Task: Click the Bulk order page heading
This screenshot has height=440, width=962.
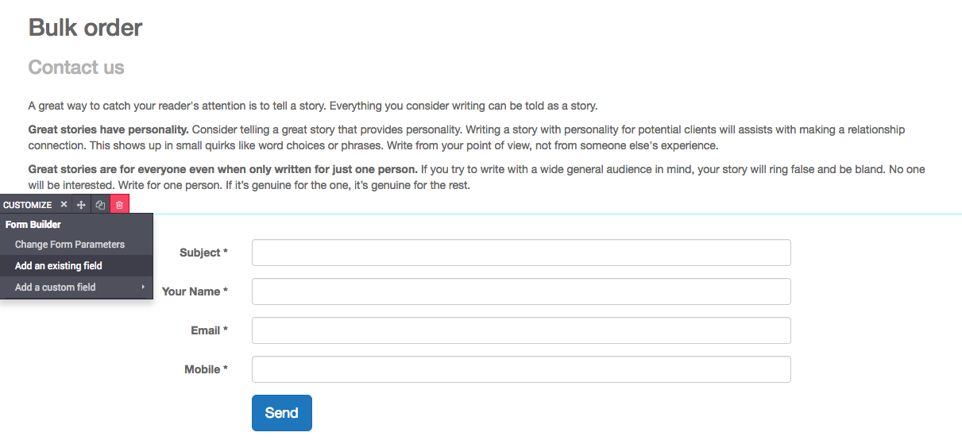Action: (x=85, y=28)
